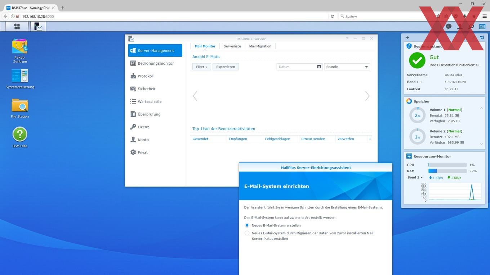Viewport: 490px width, 275px height.
Task: Reload the page in the browser
Action: (x=332, y=17)
